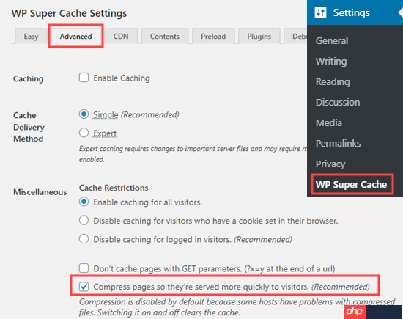The image size is (403, 319).
Task: Go to the Preload tab
Action: 213,36
